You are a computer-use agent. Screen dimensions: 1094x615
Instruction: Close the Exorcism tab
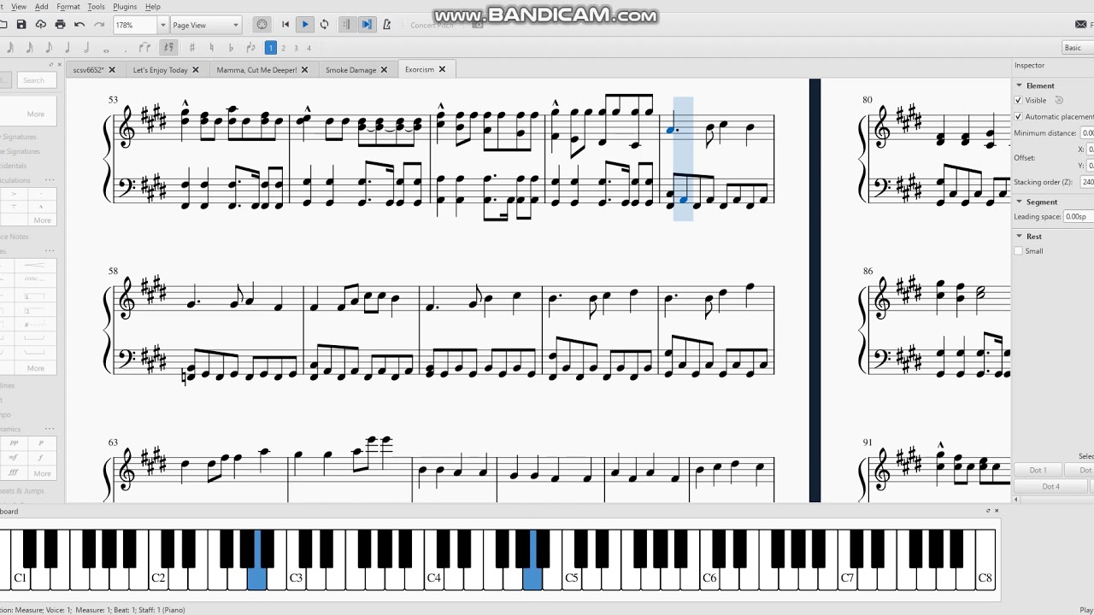click(x=442, y=70)
